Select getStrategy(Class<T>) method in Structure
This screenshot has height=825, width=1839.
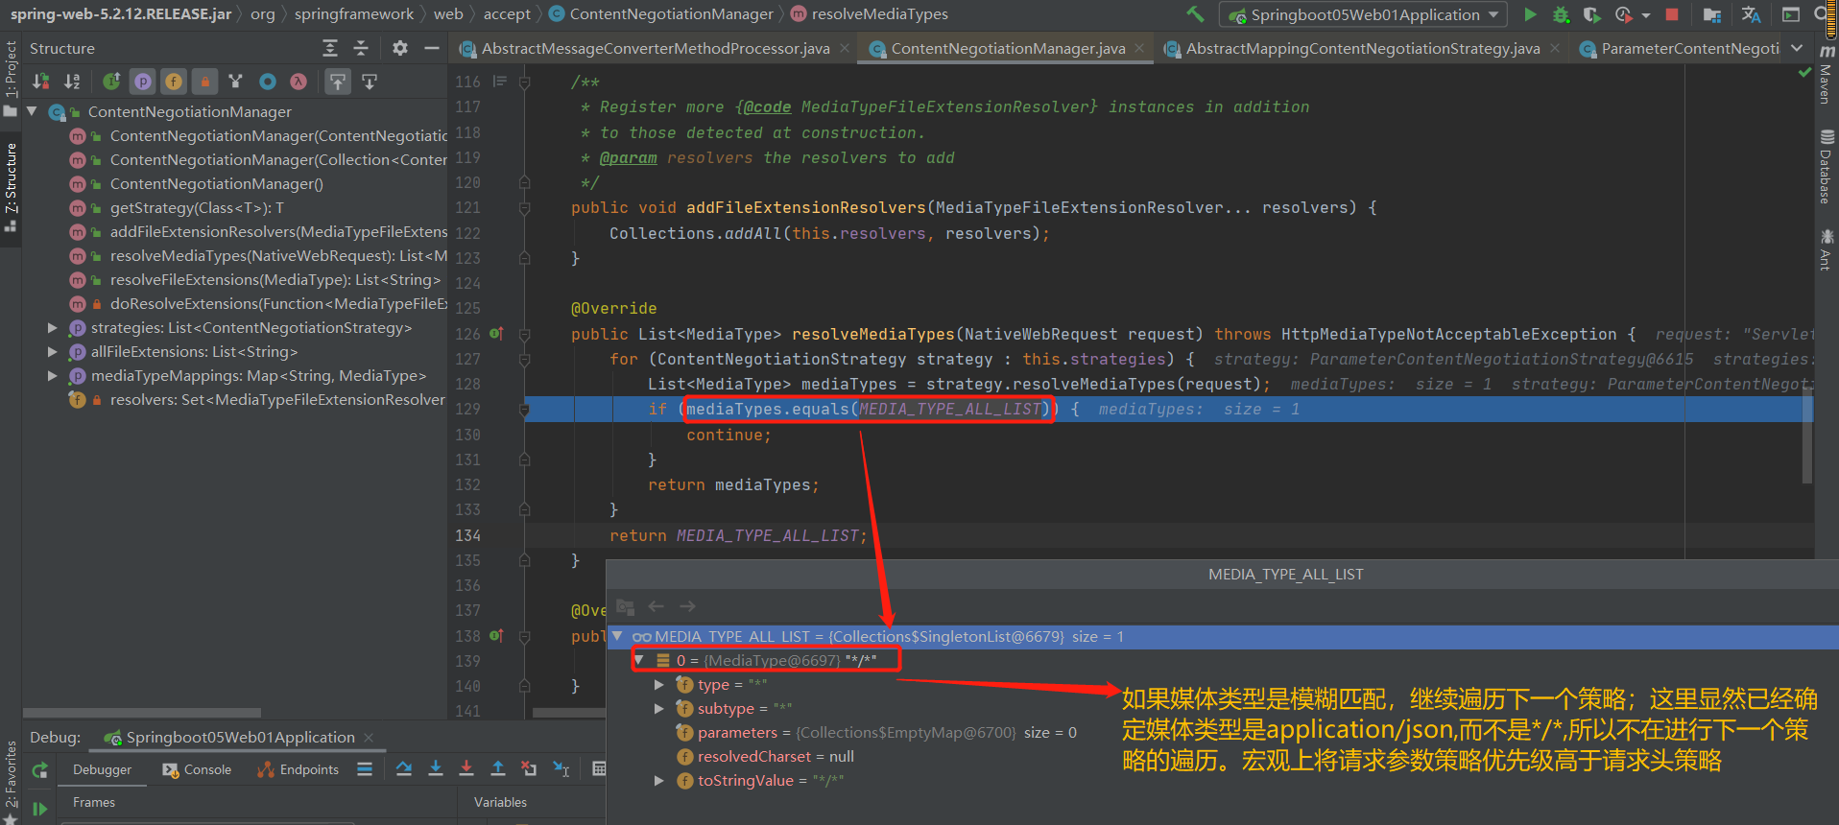(197, 207)
